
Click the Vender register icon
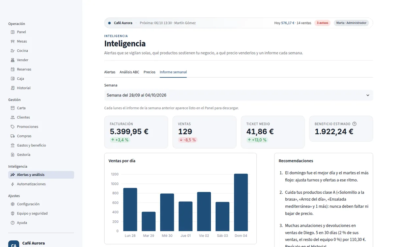(x=13, y=60)
